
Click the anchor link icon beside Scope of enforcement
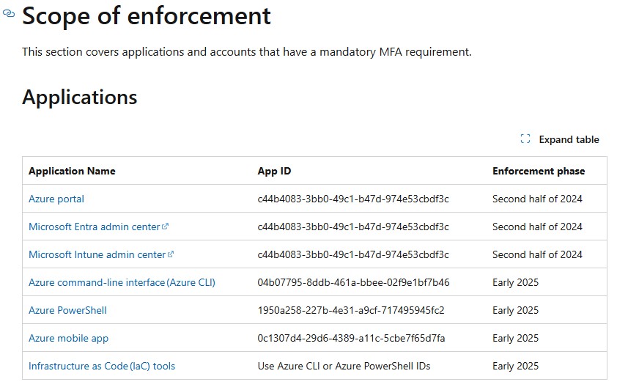tap(9, 14)
